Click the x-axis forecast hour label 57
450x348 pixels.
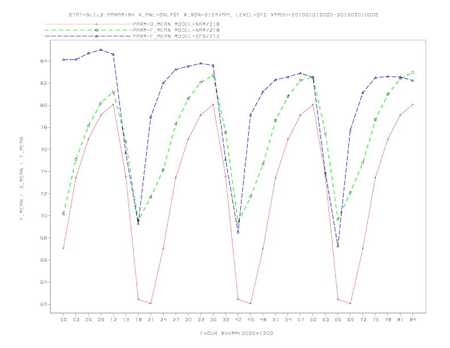pyautogui.click(x=301, y=320)
